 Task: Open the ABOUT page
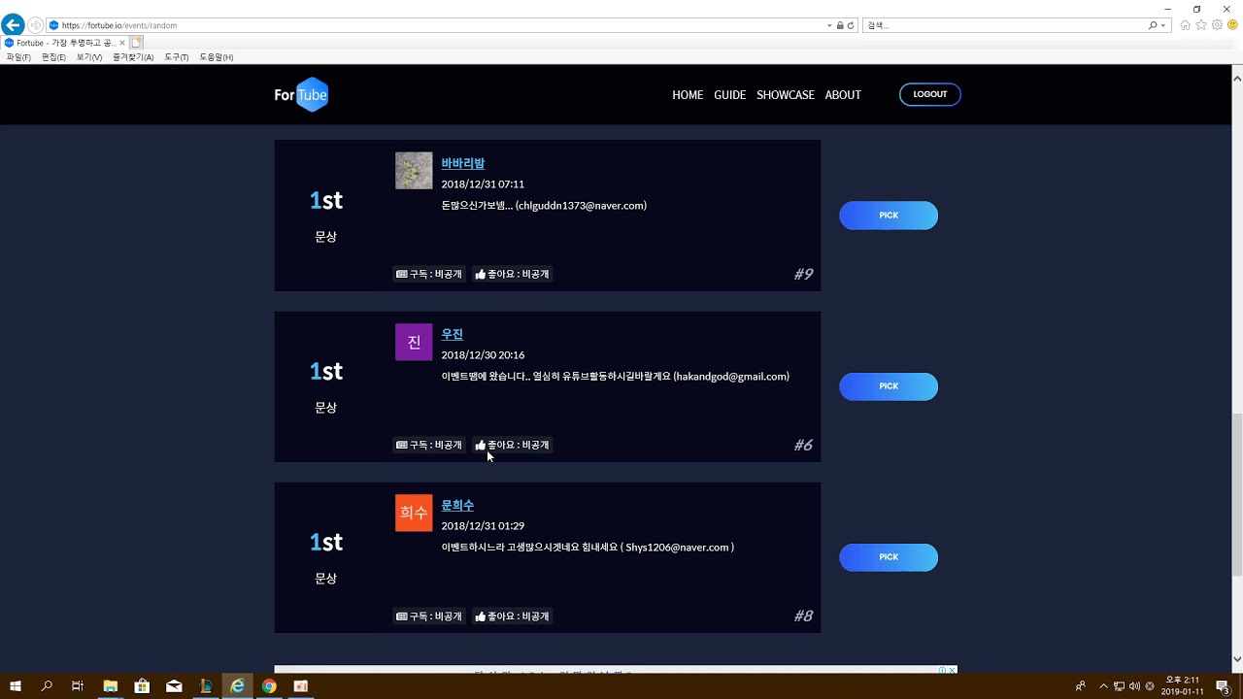point(843,95)
